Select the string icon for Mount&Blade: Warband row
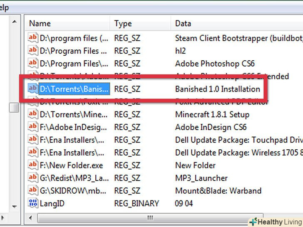Viewport: 303px width, 227px height. pos(32,191)
